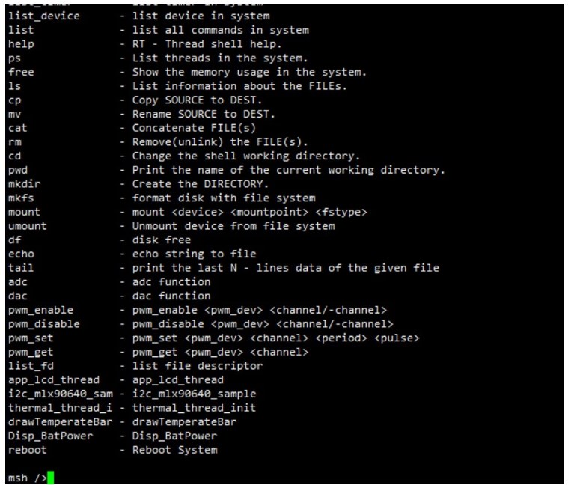Screen dimensions: 571x485
Task: Click the 'mkdir' command name
Action: coord(24,184)
